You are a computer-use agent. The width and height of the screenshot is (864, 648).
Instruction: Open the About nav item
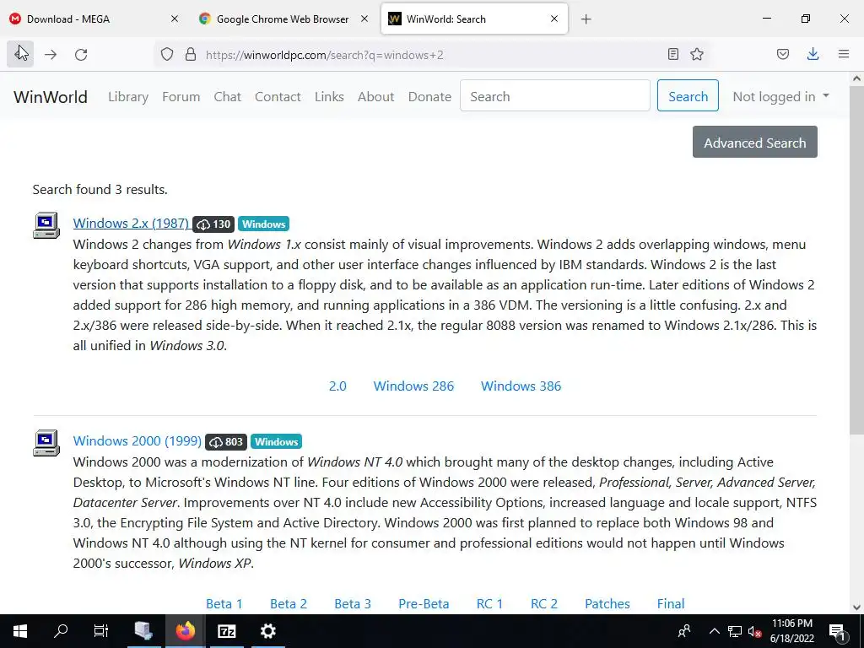pyautogui.click(x=375, y=97)
